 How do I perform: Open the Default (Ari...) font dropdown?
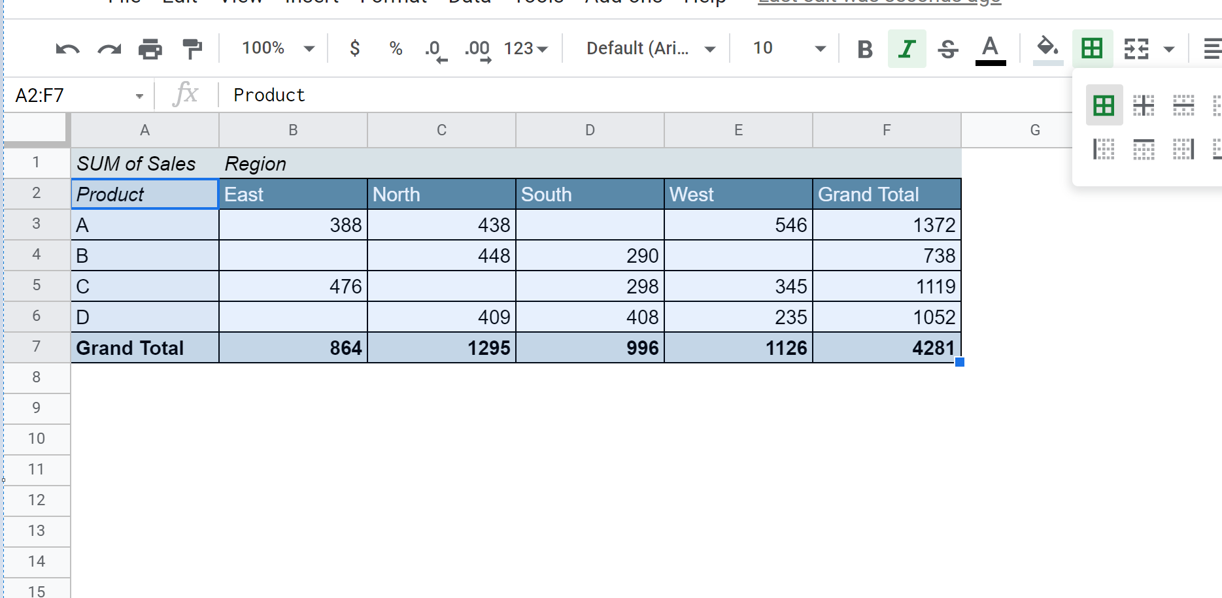(x=650, y=48)
